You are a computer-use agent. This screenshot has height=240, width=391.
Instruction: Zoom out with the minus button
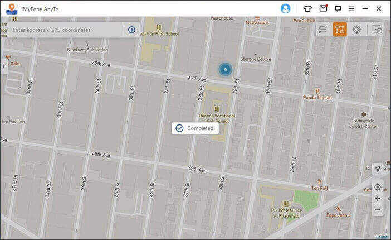[377, 210]
